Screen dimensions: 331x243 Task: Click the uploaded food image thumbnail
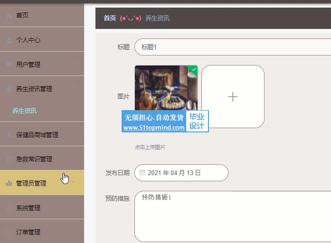point(166,88)
